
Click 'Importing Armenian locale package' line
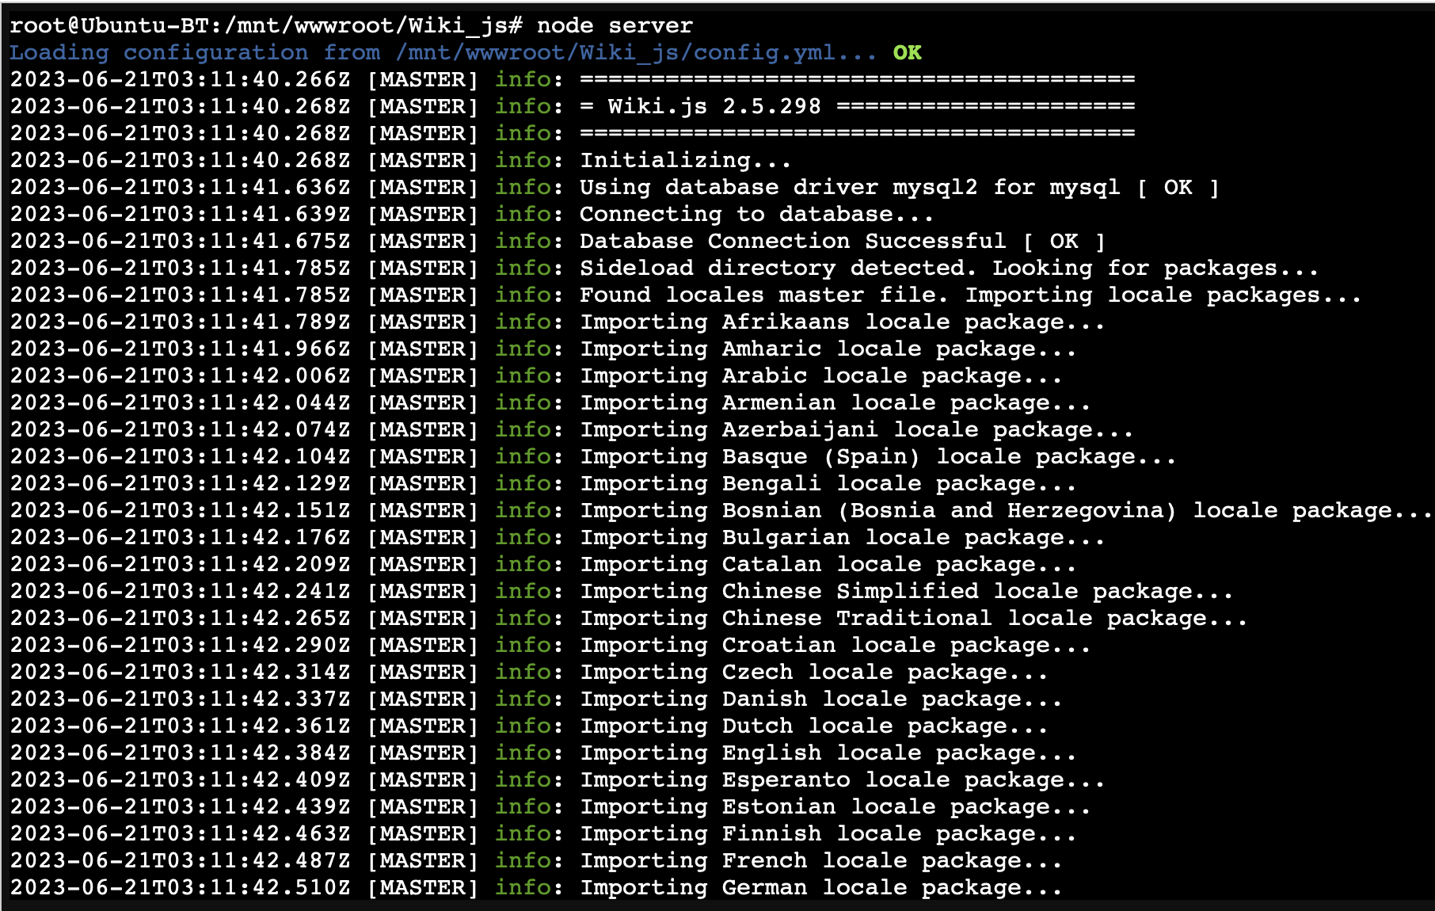click(835, 402)
